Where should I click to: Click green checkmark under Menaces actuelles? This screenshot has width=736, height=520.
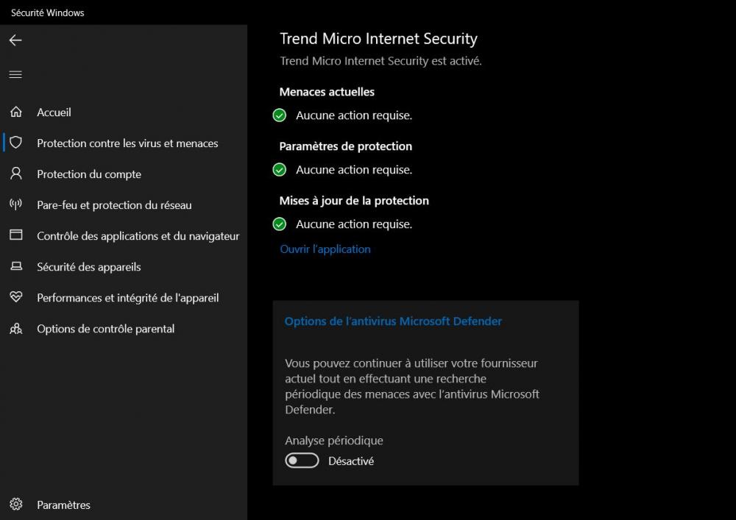[x=280, y=115]
